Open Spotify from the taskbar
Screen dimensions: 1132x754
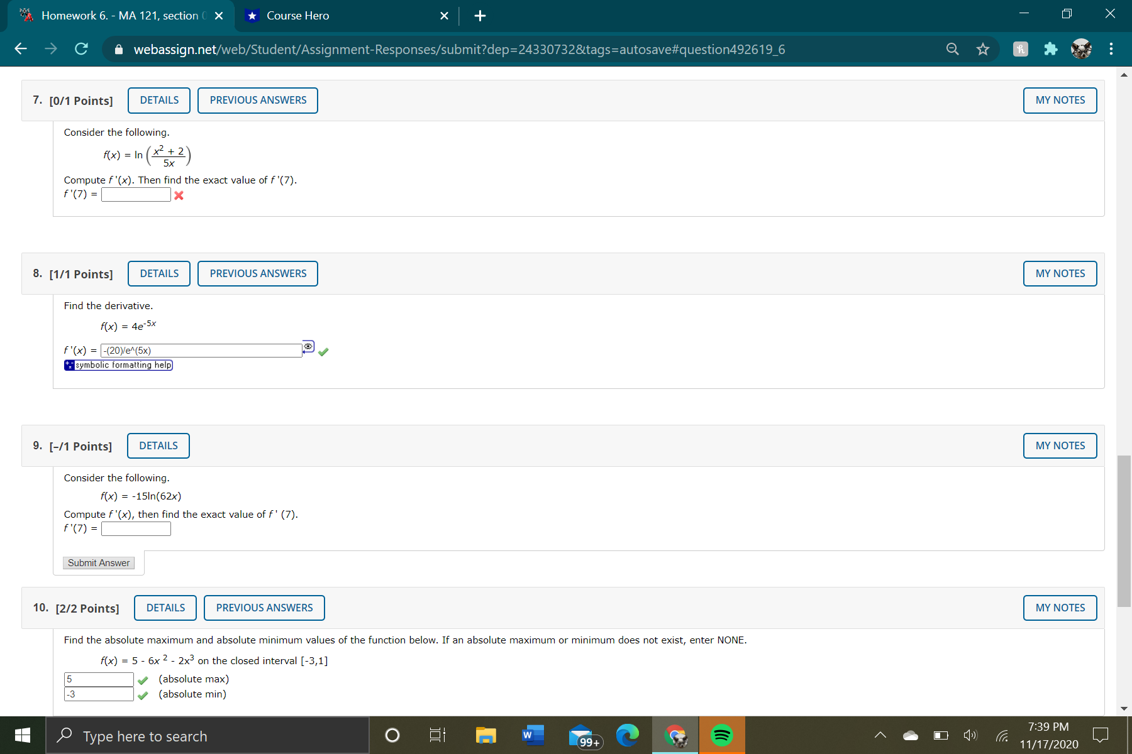click(722, 735)
